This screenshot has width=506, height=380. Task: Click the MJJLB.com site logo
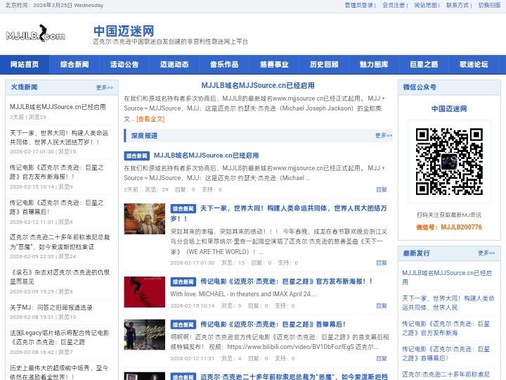(35, 34)
